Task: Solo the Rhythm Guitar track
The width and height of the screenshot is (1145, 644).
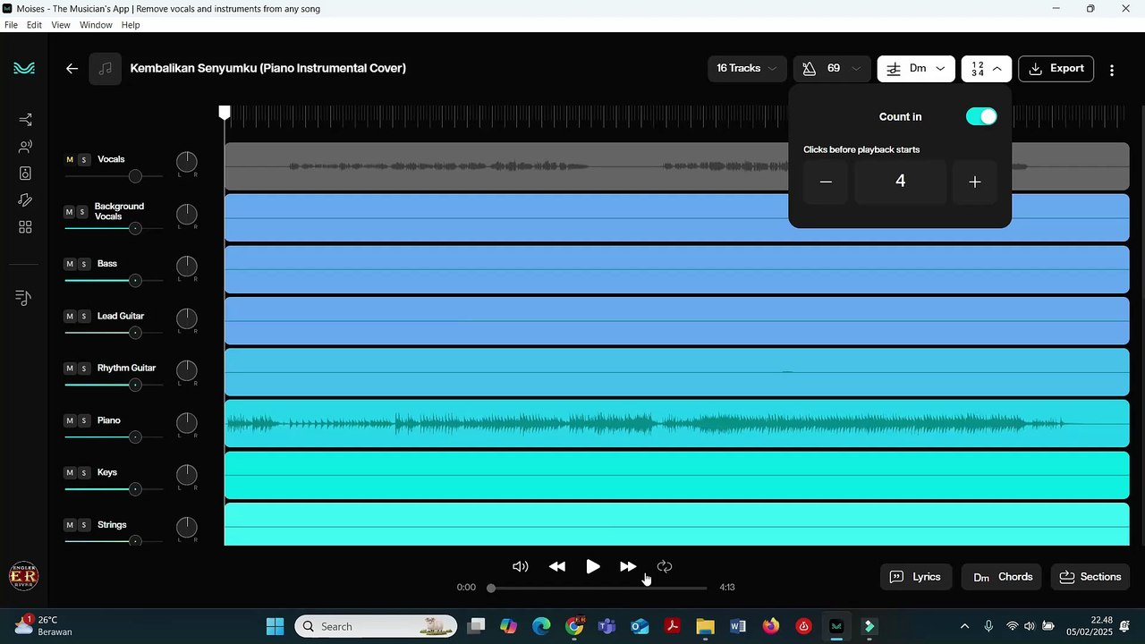Action: [x=84, y=369]
